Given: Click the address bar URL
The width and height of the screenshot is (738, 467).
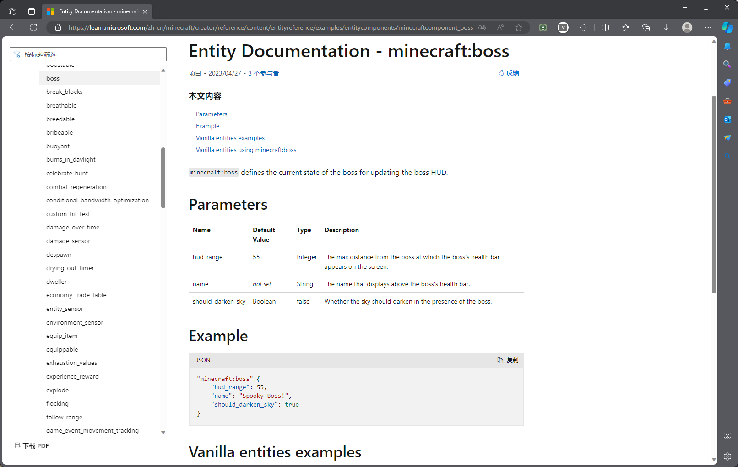Looking at the screenshot, I should pos(271,27).
